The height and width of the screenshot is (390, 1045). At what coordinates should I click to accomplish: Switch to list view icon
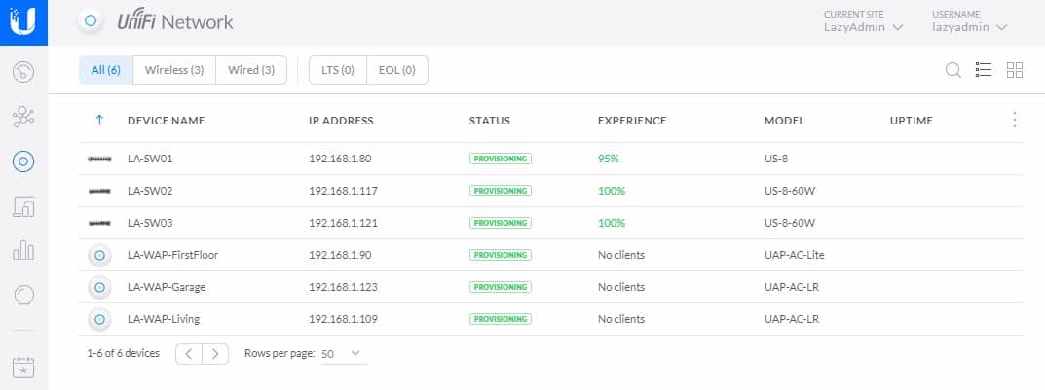[x=984, y=70]
